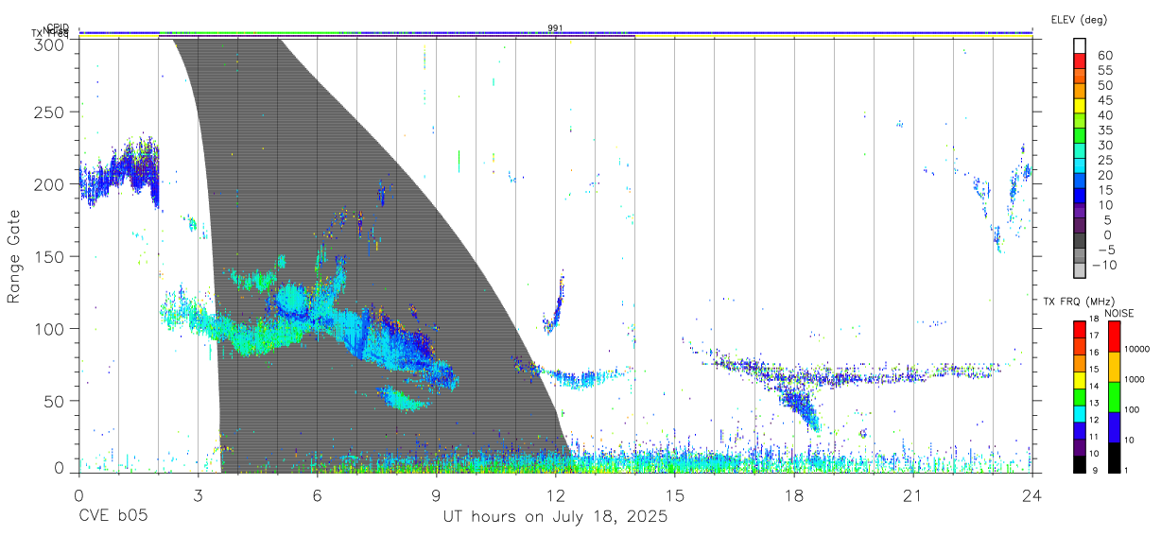Click the CVE b05 radar beam label

[x=112, y=517]
